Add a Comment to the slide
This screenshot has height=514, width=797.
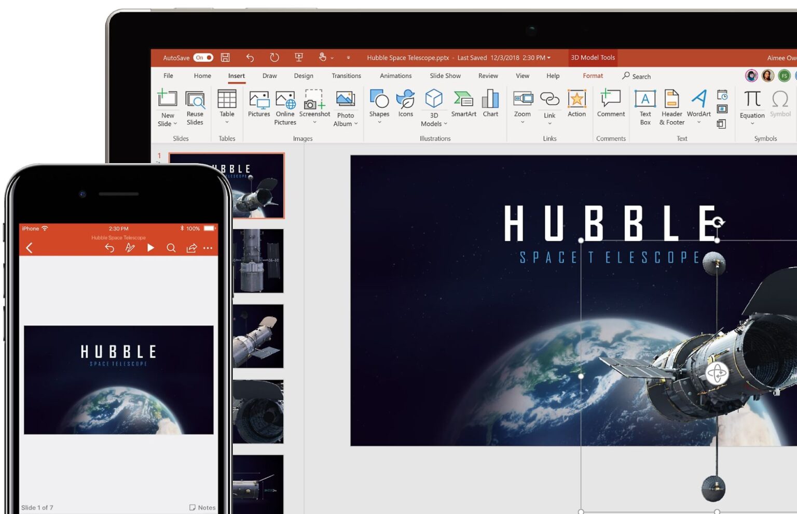pyautogui.click(x=611, y=104)
